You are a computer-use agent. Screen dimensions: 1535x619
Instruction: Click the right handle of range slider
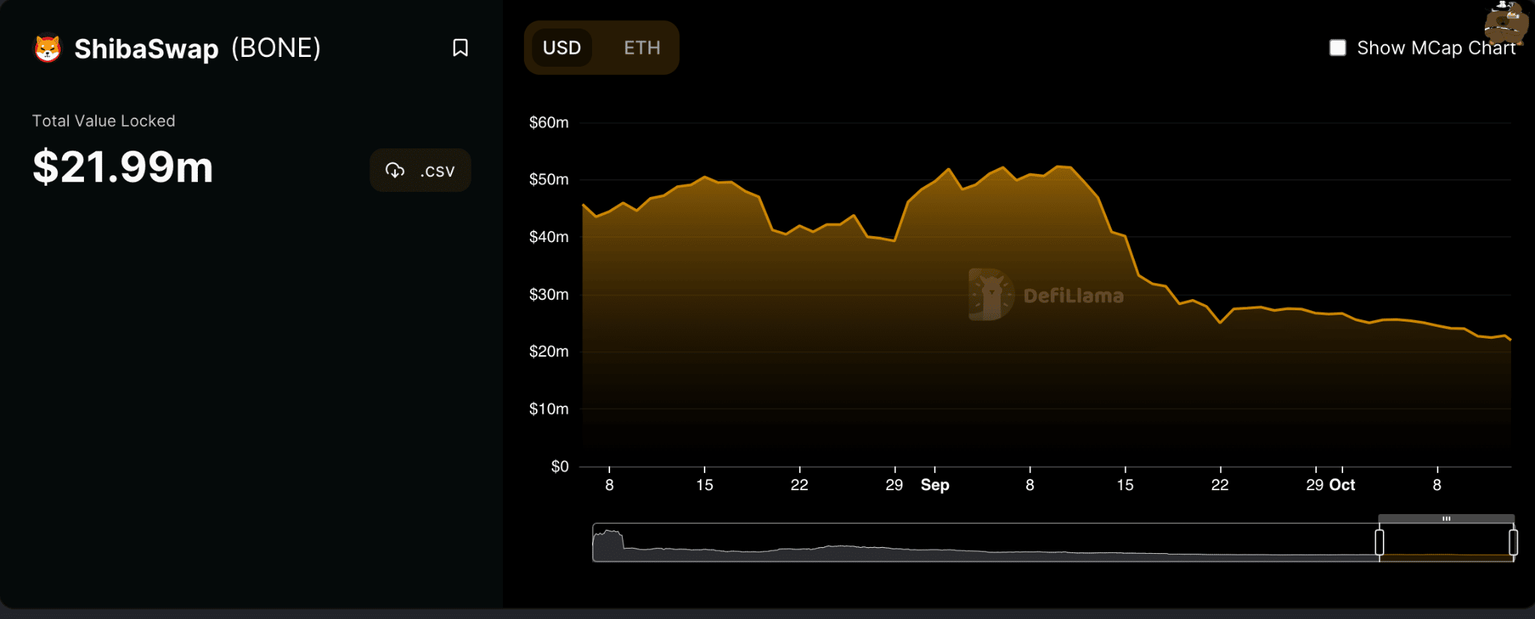1513,542
